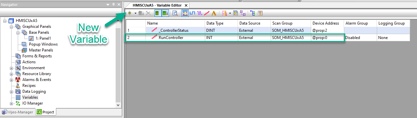Image resolution: width=417 pixels, height=118 pixels.
Task: Click the grayed-out variable properties toolbar icon
Action: tap(141, 13)
